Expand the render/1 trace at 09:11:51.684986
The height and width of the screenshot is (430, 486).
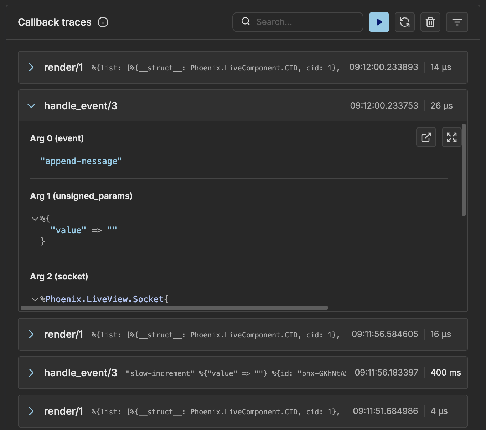point(31,411)
